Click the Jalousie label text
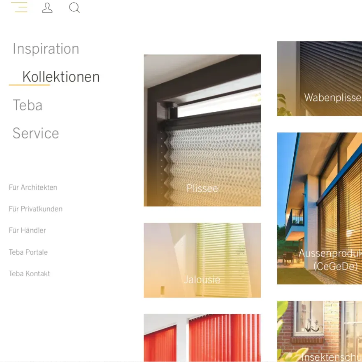 tap(202, 280)
